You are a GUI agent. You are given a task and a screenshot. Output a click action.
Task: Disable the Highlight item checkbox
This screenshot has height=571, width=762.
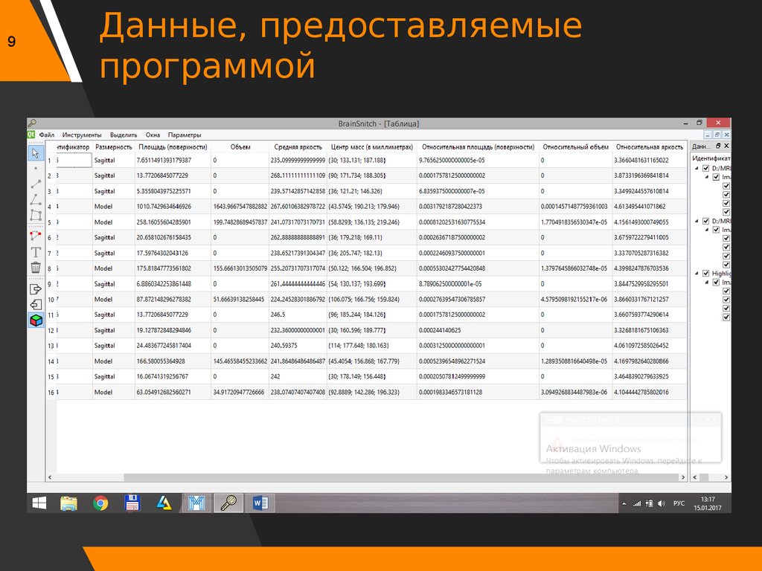click(x=705, y=273)
